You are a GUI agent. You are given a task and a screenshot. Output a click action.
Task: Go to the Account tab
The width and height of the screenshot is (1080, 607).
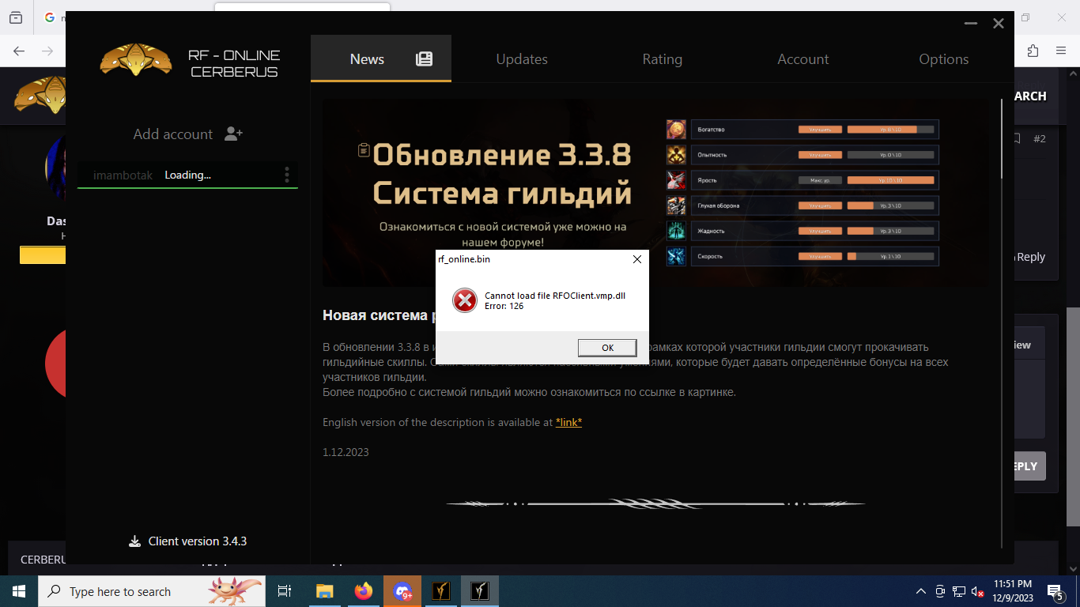(803, 59)
